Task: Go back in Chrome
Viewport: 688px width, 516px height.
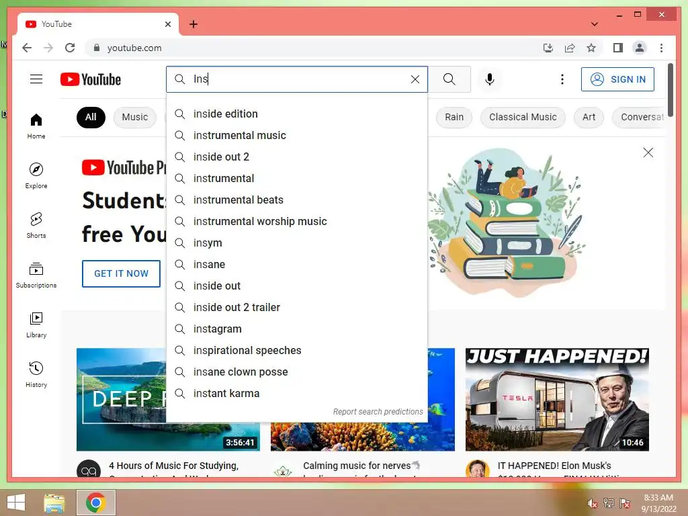Action: coord(27,48)
